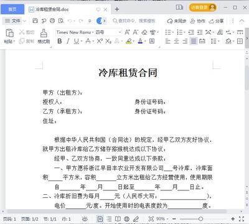Image resolution: width=249 pixels, height=224 pixels.
Task: Close the 冷库租赁合同.doc tab
Action: [105, 9]
